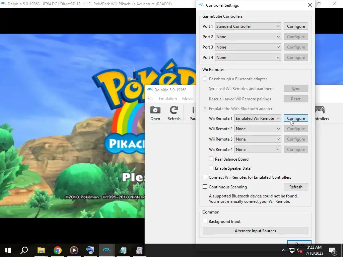Screen dimensions: 343x257
Task: Open the File menu in Dolphin window
Action: click(x=150, y=99)
